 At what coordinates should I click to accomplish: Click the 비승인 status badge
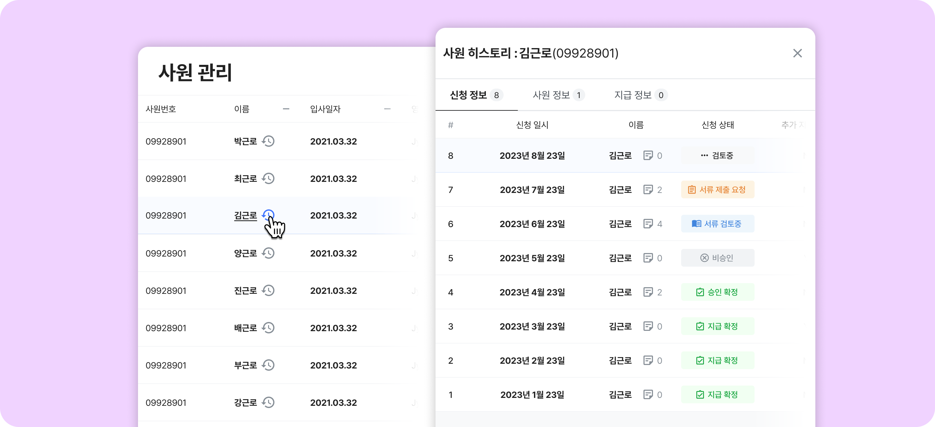coord(717,258)
